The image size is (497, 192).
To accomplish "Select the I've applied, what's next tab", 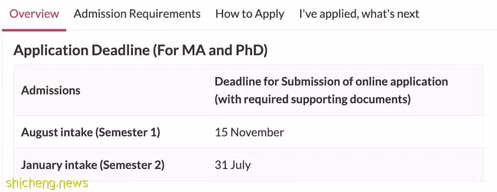I will (x=359, y=14).
